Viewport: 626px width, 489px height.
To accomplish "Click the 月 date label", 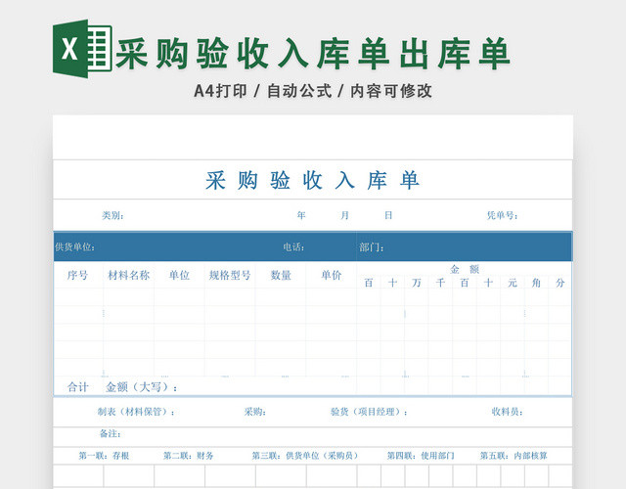I will [x=344, y=215].
